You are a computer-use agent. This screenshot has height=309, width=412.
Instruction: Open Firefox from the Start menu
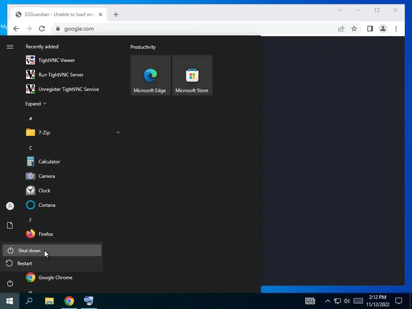[72, 234]
